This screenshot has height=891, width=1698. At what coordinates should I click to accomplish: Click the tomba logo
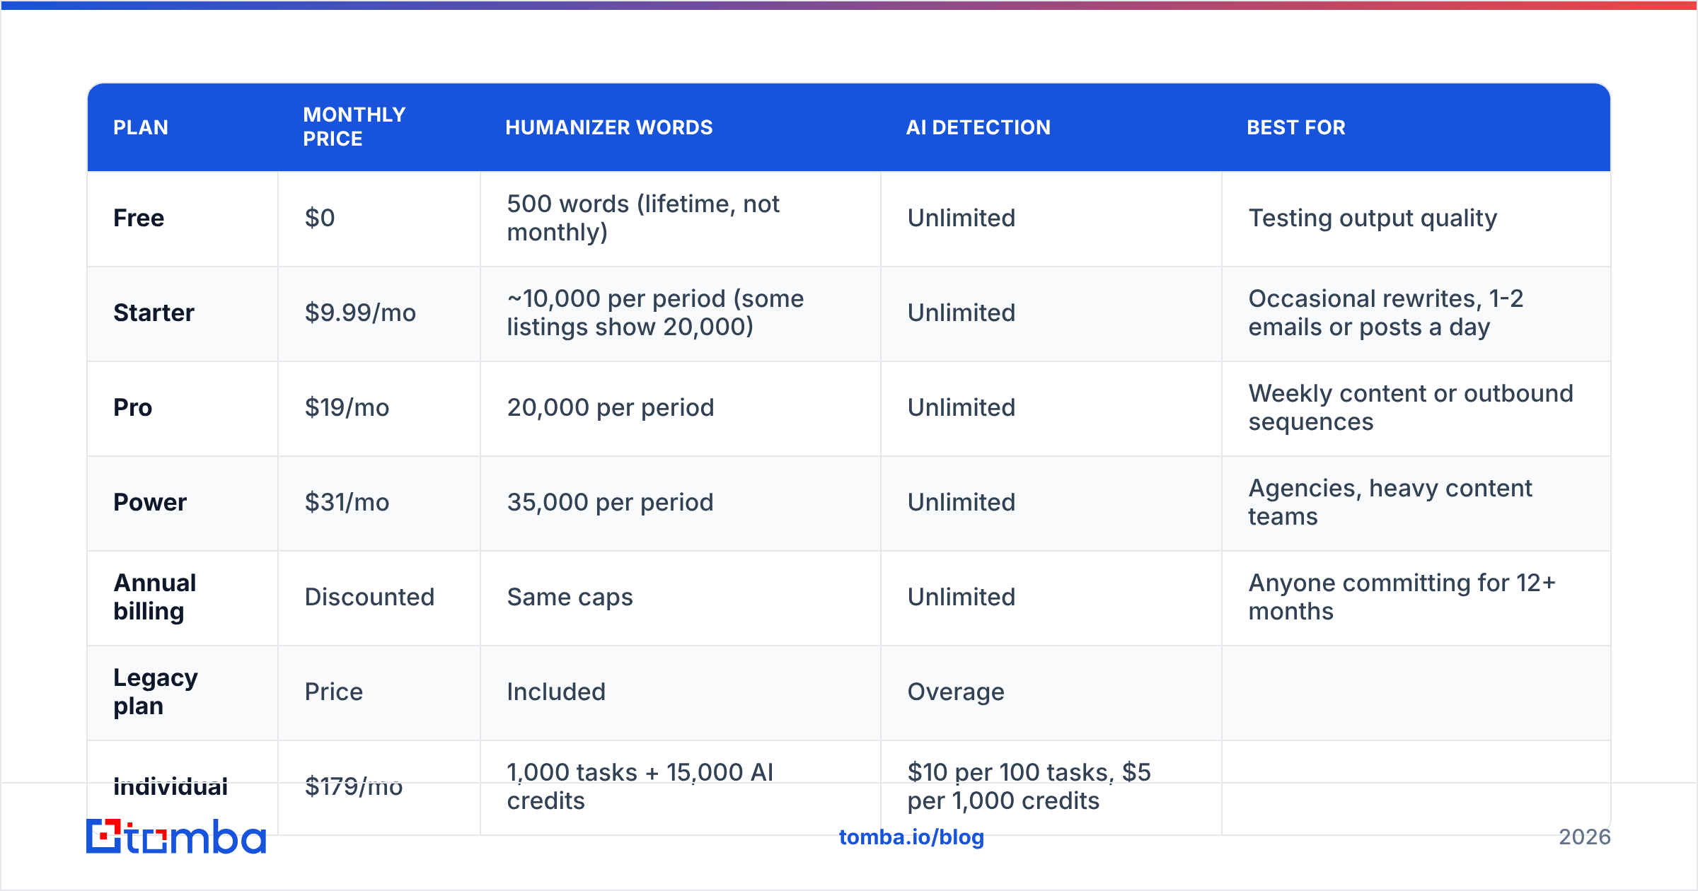(x=176, y=837)
